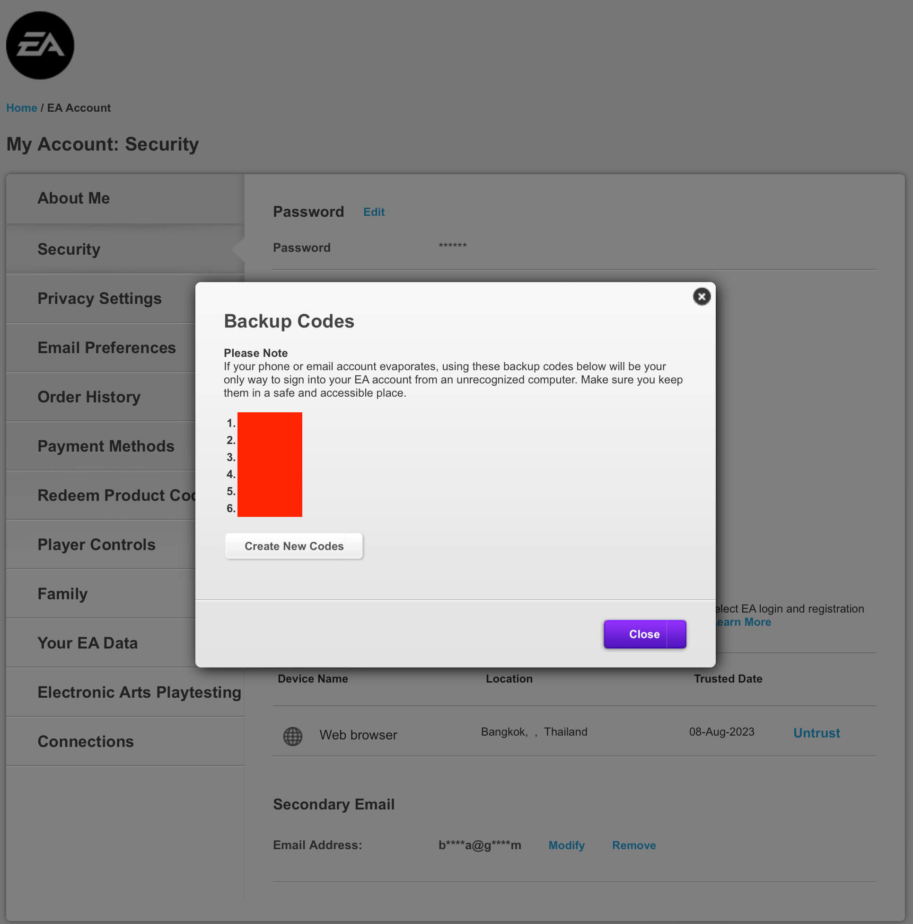View your Order History
Image resolution: width=913 pixels, height=924 pixels.
[x=89, y=397]
